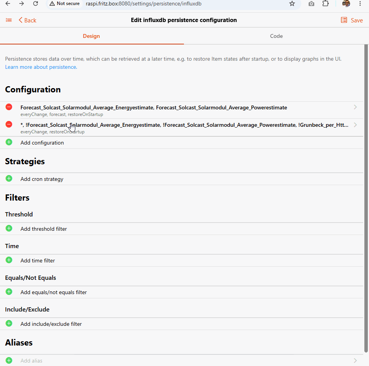Click green plus for equals/not equals filter
Screen dimensions: 369x366
[x=9, y=292]
